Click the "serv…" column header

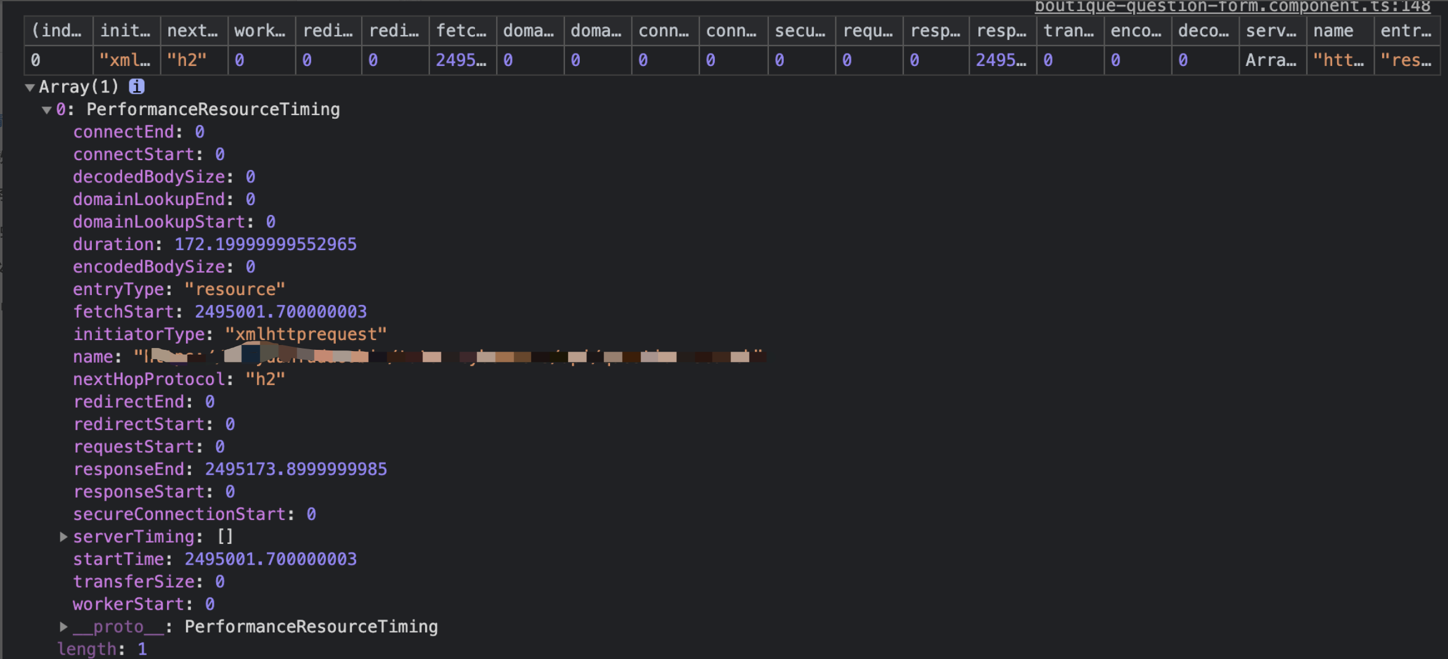[x=1272, y=31]
